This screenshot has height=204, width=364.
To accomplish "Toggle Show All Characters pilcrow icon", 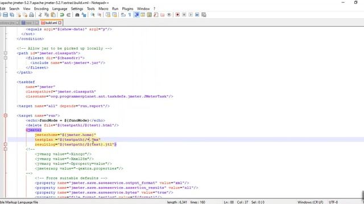I will click(x=130, y=15).
